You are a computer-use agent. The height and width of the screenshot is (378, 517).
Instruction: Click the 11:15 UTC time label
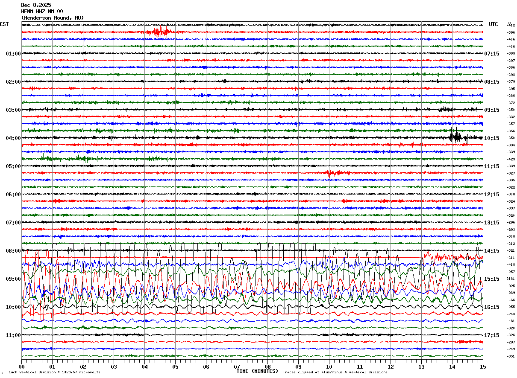(492, 166)
